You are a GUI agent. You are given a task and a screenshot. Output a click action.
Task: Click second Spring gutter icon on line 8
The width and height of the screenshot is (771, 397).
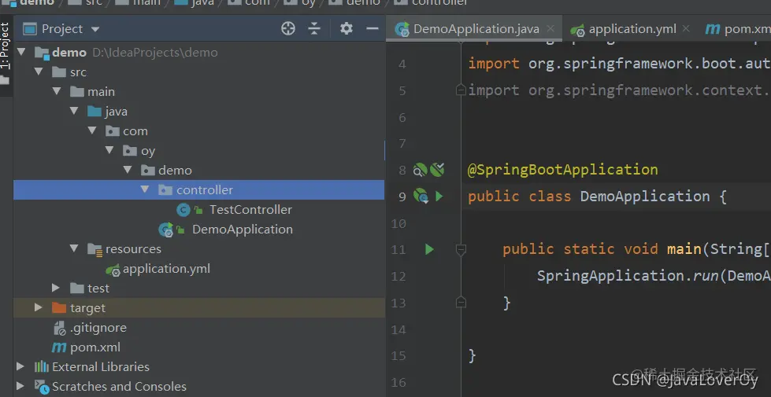pos(437,170)
